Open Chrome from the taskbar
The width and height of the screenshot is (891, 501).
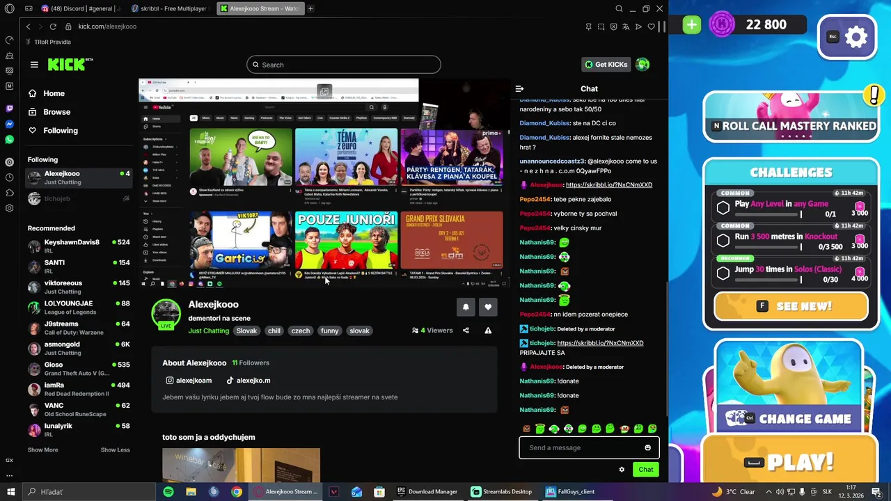click(237, 491)
